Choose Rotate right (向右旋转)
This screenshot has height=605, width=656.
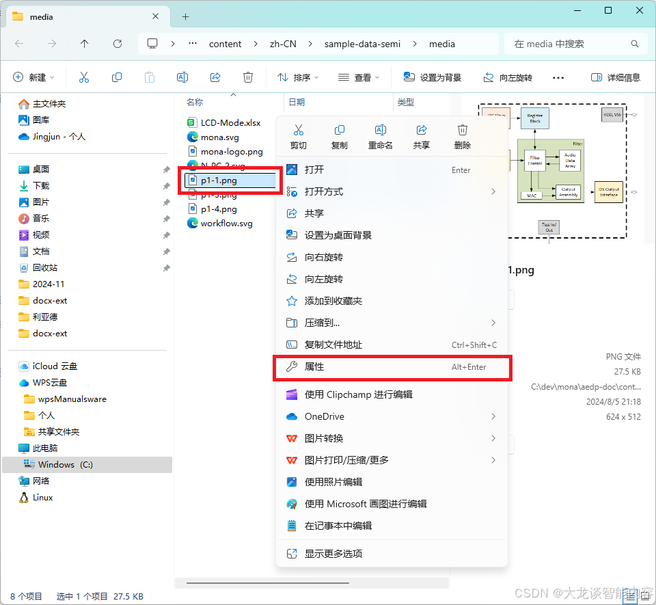click(x=392, y=257)
